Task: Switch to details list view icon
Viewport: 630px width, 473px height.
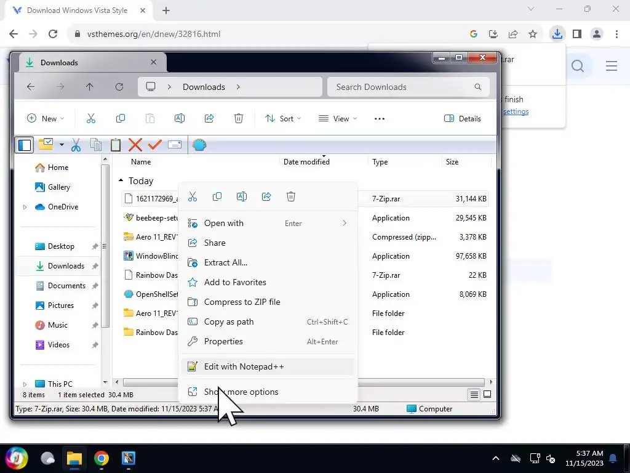Action: 474,395
